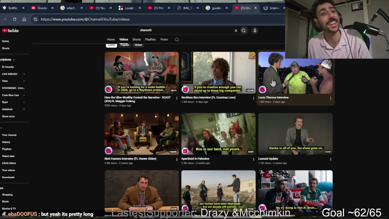Screen dimensions: 389x219
Task: Search within the channel using magnifier icon
Action: [x=177, y=40]
